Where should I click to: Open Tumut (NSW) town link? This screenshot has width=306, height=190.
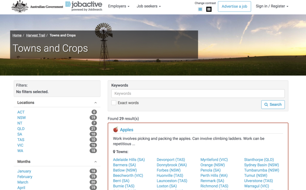pos(256,175)
